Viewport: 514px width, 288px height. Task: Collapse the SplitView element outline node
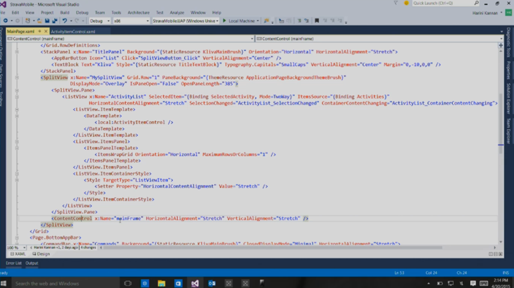coord(17,78)
